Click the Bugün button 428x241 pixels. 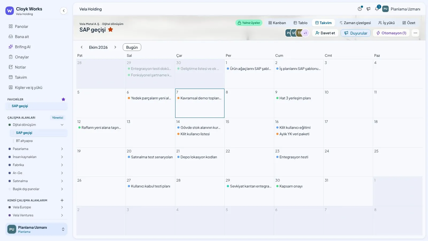coord(132,47)
